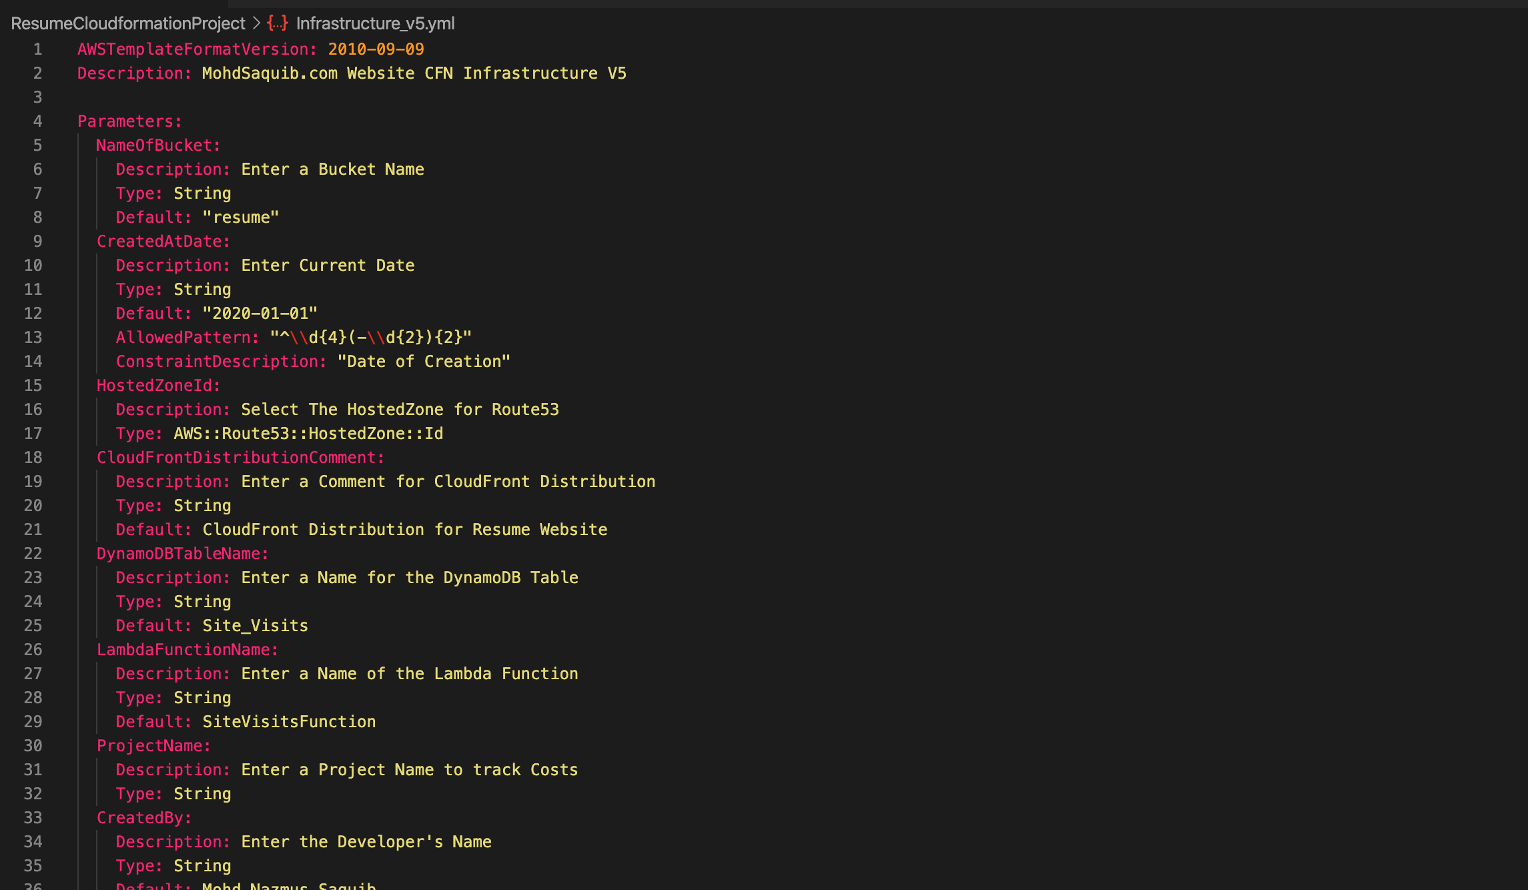
Task: Click the Description: key on line 2
Action: (134, 73)
